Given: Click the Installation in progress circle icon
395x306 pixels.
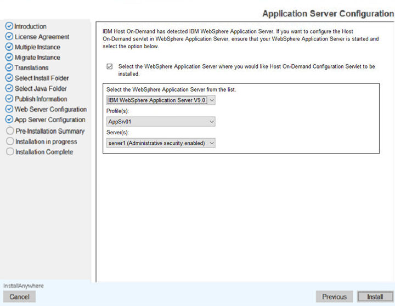Looking at the screenshot, I should (x=9, y=141).
